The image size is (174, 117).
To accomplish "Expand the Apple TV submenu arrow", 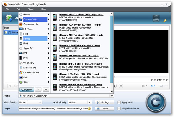I will pos(49,48).
